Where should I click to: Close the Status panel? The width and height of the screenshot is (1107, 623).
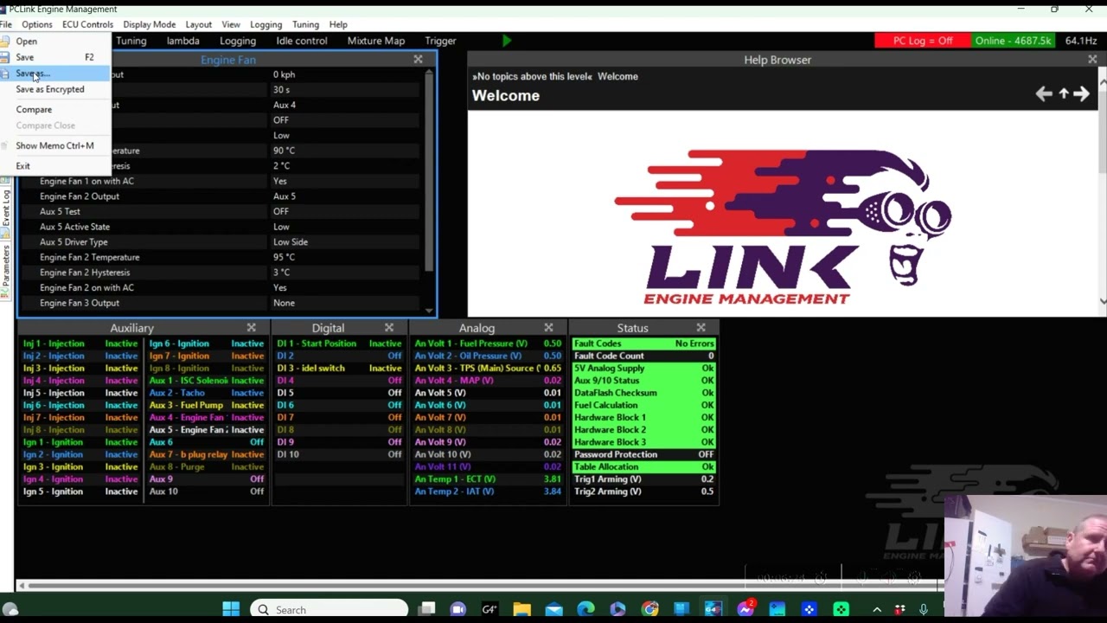click(x=701, y=328)
